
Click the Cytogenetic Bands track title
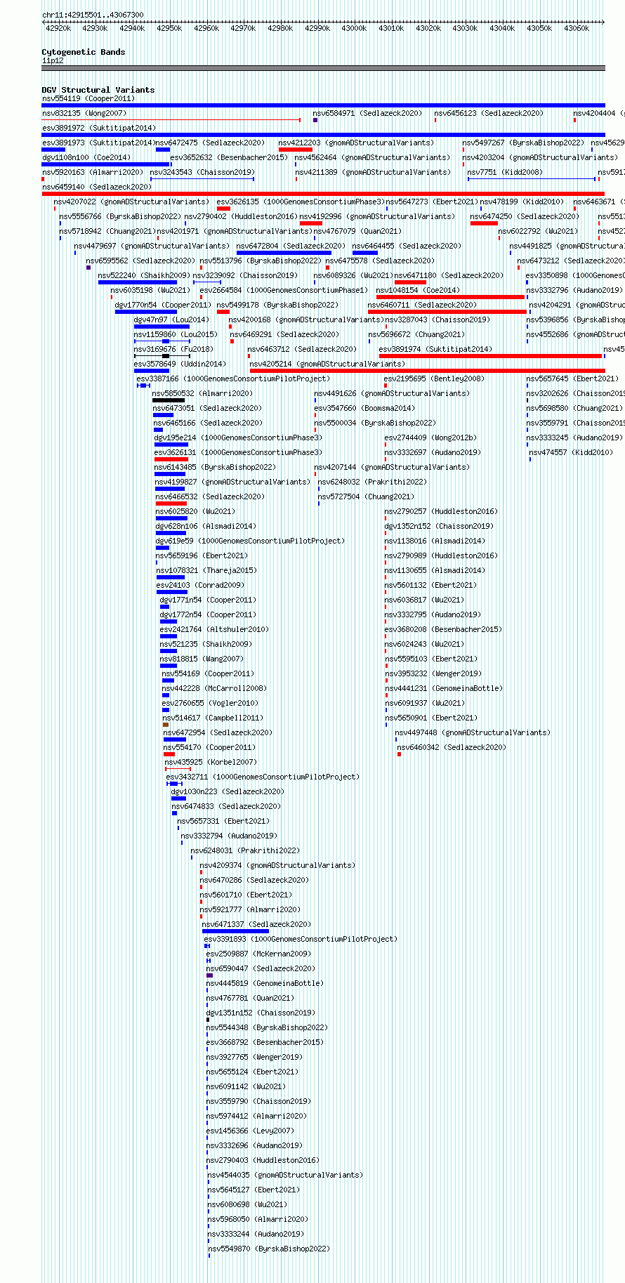pos(83,52)
